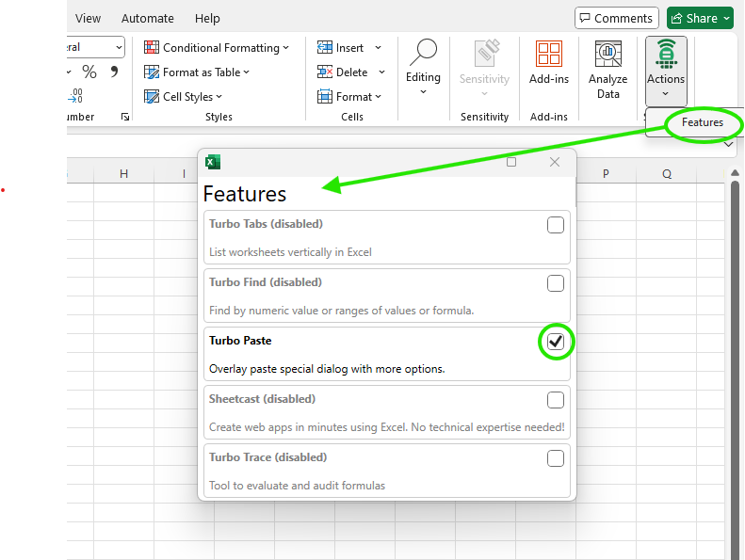Click the Delete cells icon
The image size is (745, 560).
click(x=325, y=72)
